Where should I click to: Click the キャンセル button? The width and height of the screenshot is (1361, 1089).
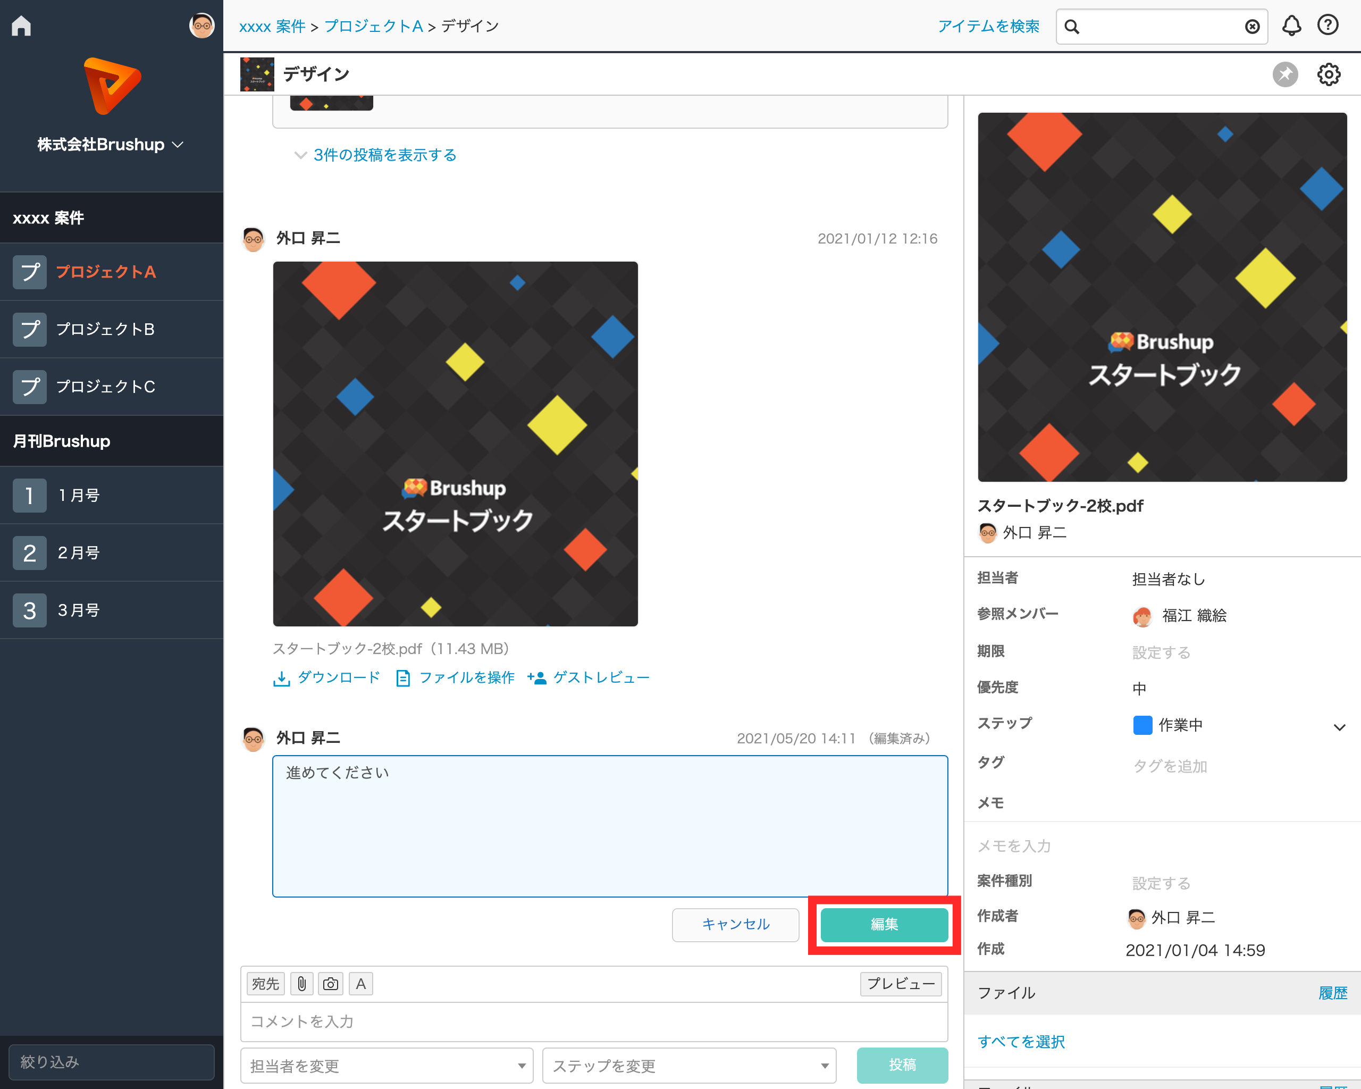click(x=735, y=924)
